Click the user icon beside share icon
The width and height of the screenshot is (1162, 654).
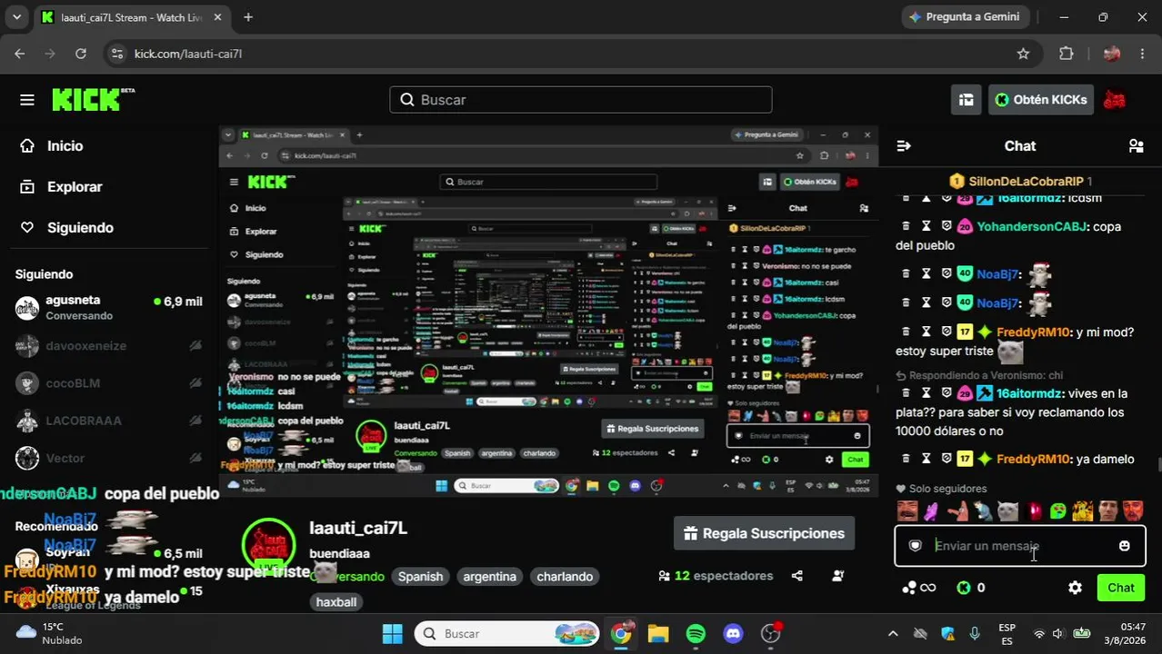[837, 576]
